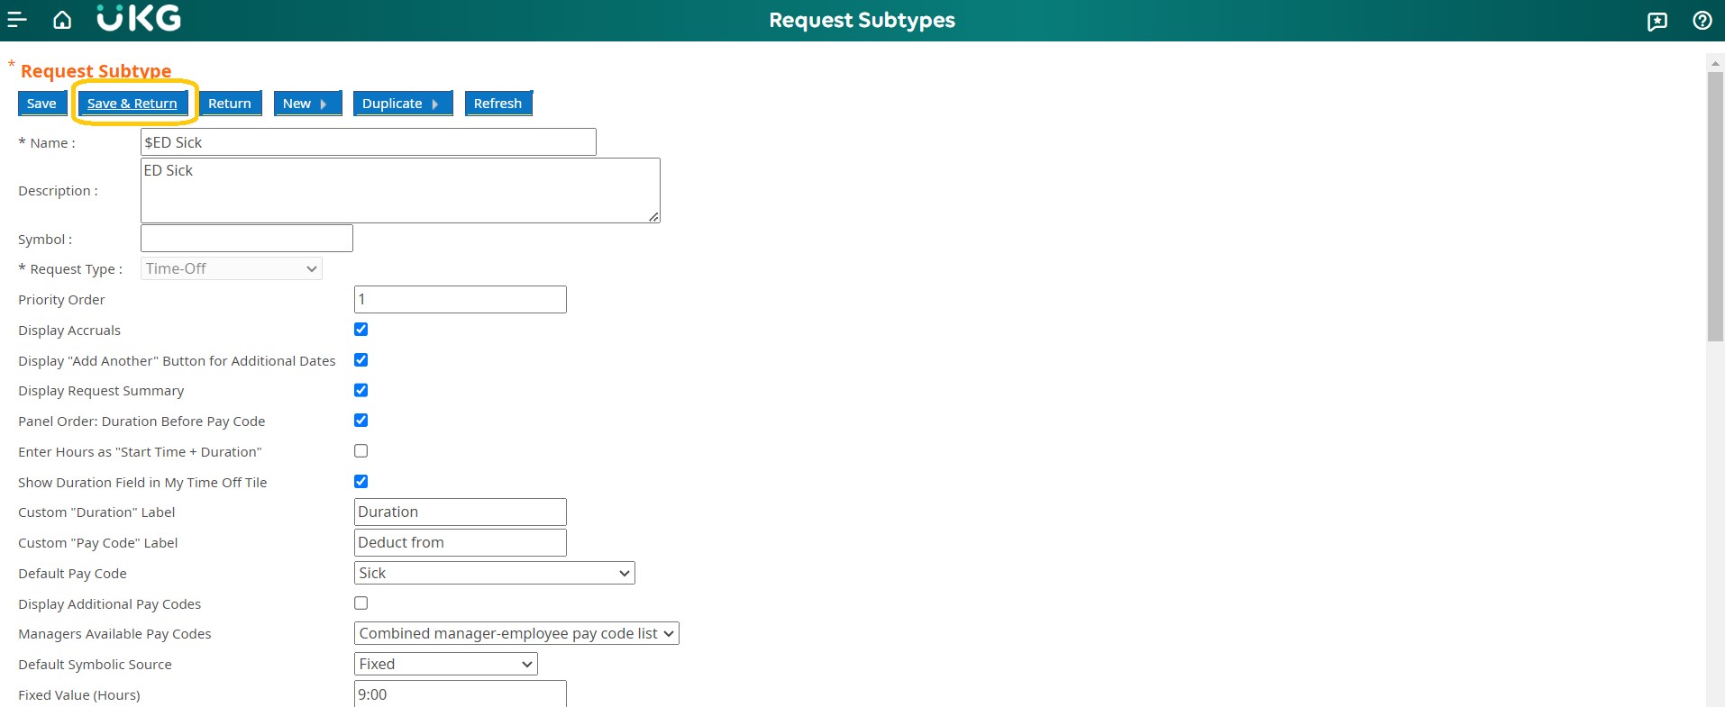Uncheck the Display Accruals checkbox
This screenshot has height=707, width=1725.
361,330
